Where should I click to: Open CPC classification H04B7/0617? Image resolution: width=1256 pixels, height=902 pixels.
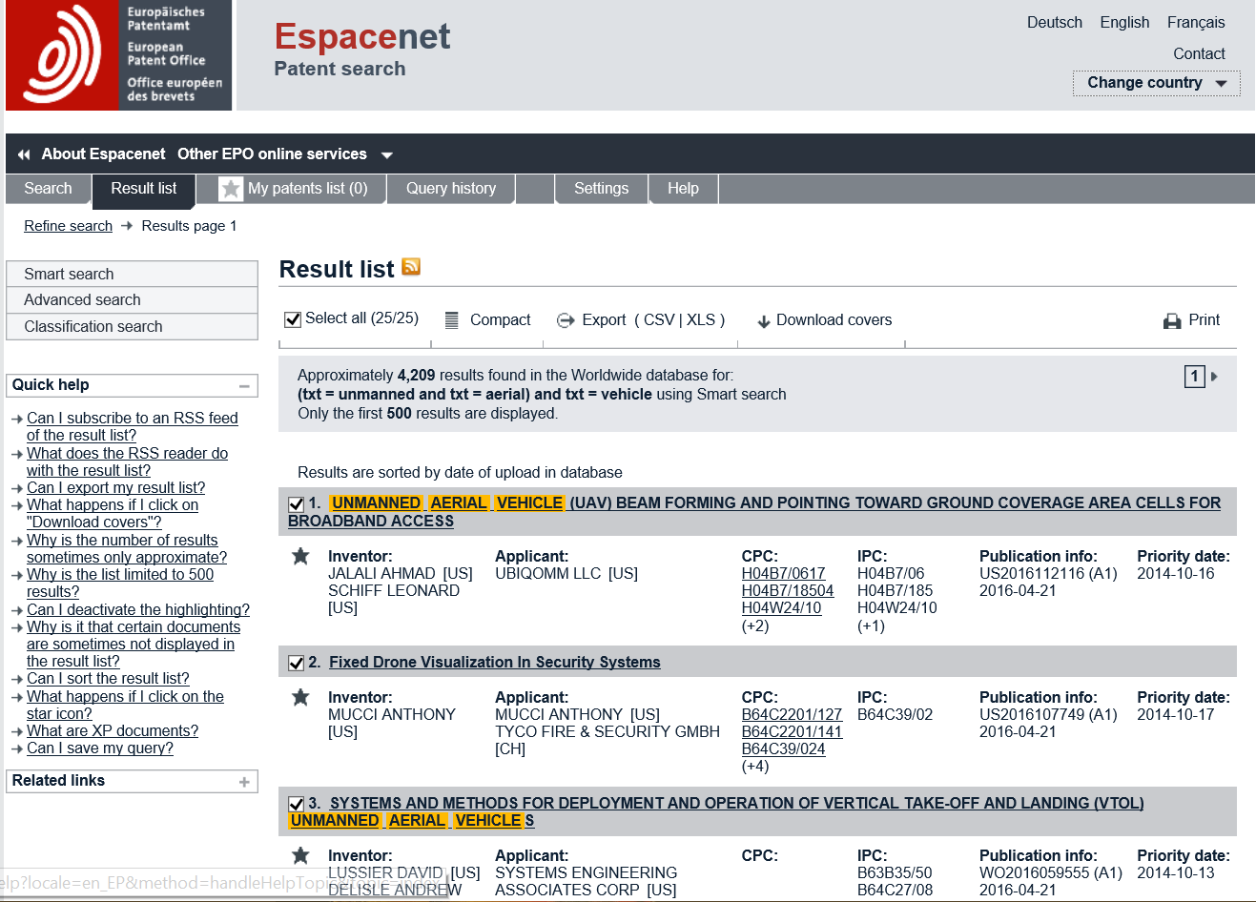click(x=783, y=574)
